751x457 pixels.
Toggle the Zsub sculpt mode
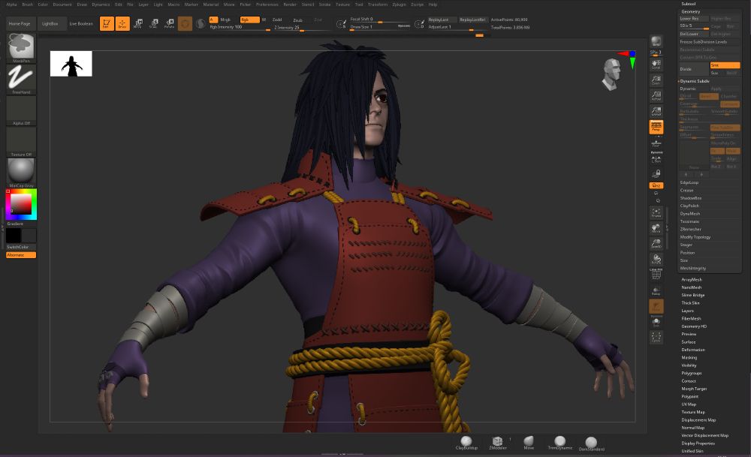297,20
